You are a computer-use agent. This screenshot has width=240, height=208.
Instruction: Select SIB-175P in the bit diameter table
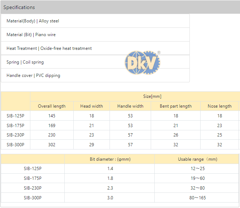coord(33,178)
